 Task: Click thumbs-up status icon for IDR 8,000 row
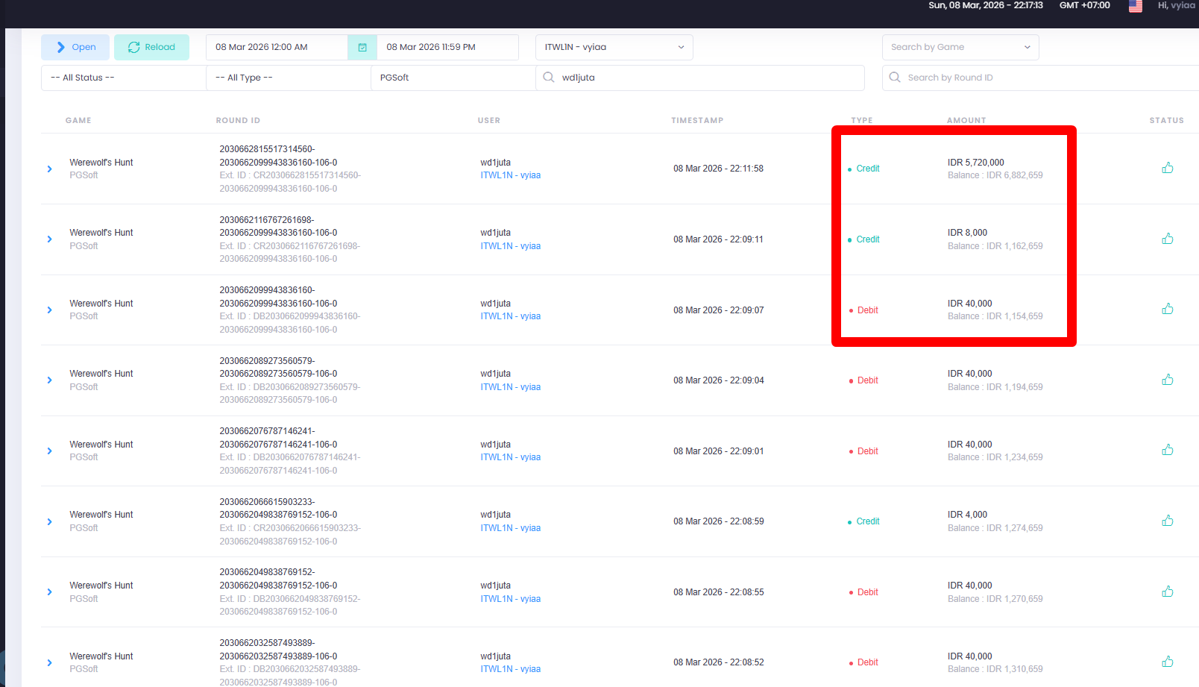1168,239
